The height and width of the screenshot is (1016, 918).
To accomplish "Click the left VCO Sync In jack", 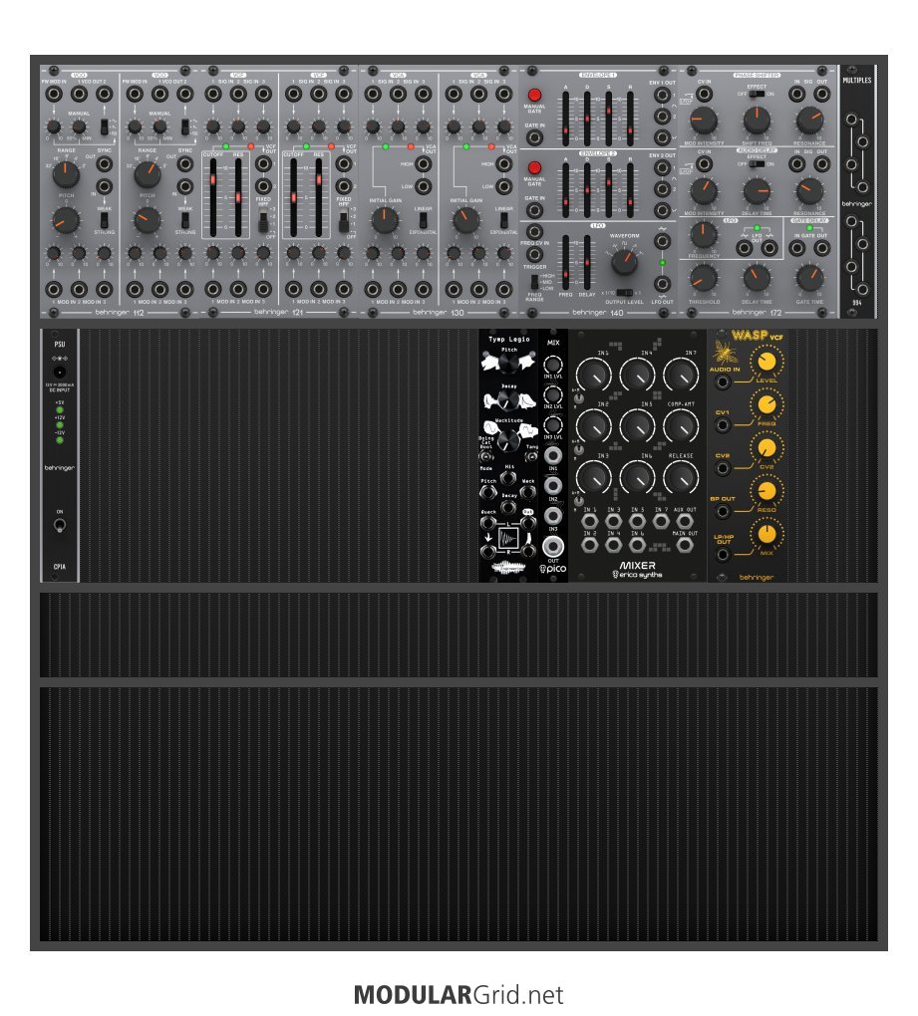I will 104,187.
